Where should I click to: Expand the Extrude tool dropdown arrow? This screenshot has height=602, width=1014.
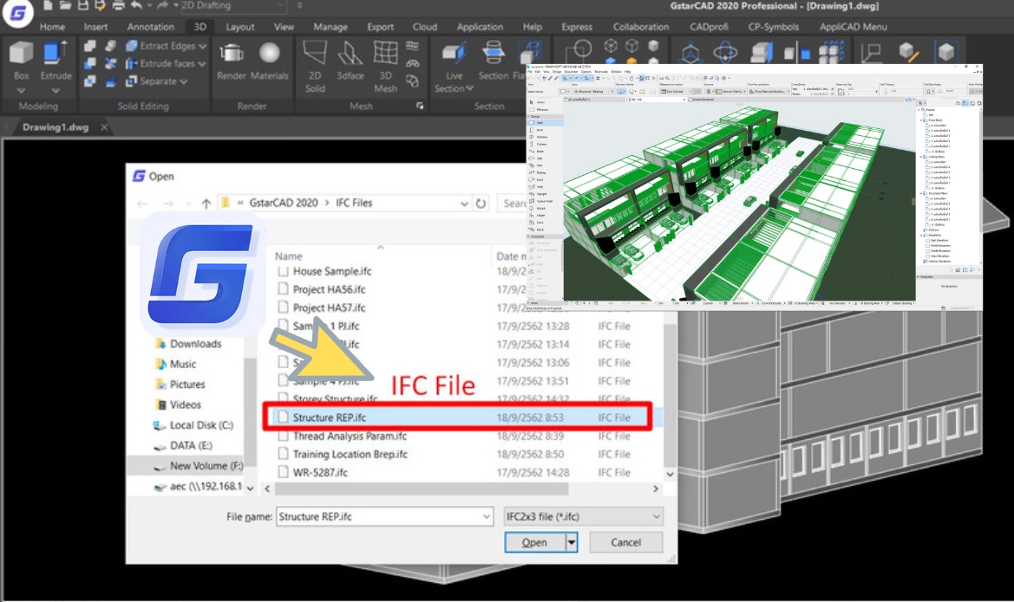click(x=56, y=91)
